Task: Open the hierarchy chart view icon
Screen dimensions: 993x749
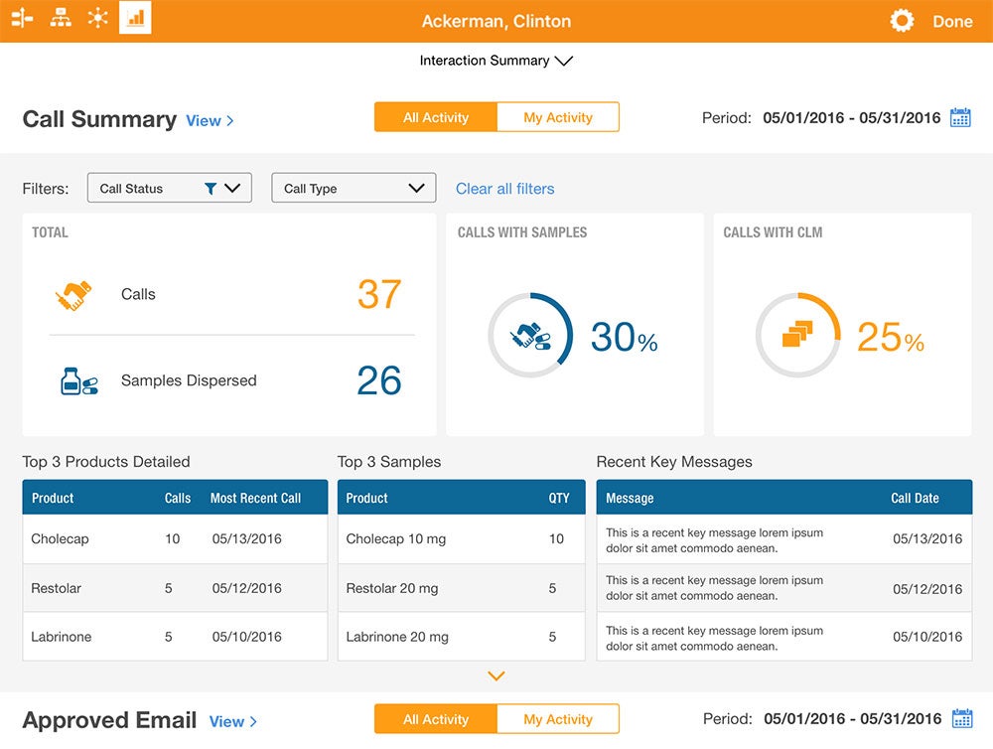Action: [61, 18]
